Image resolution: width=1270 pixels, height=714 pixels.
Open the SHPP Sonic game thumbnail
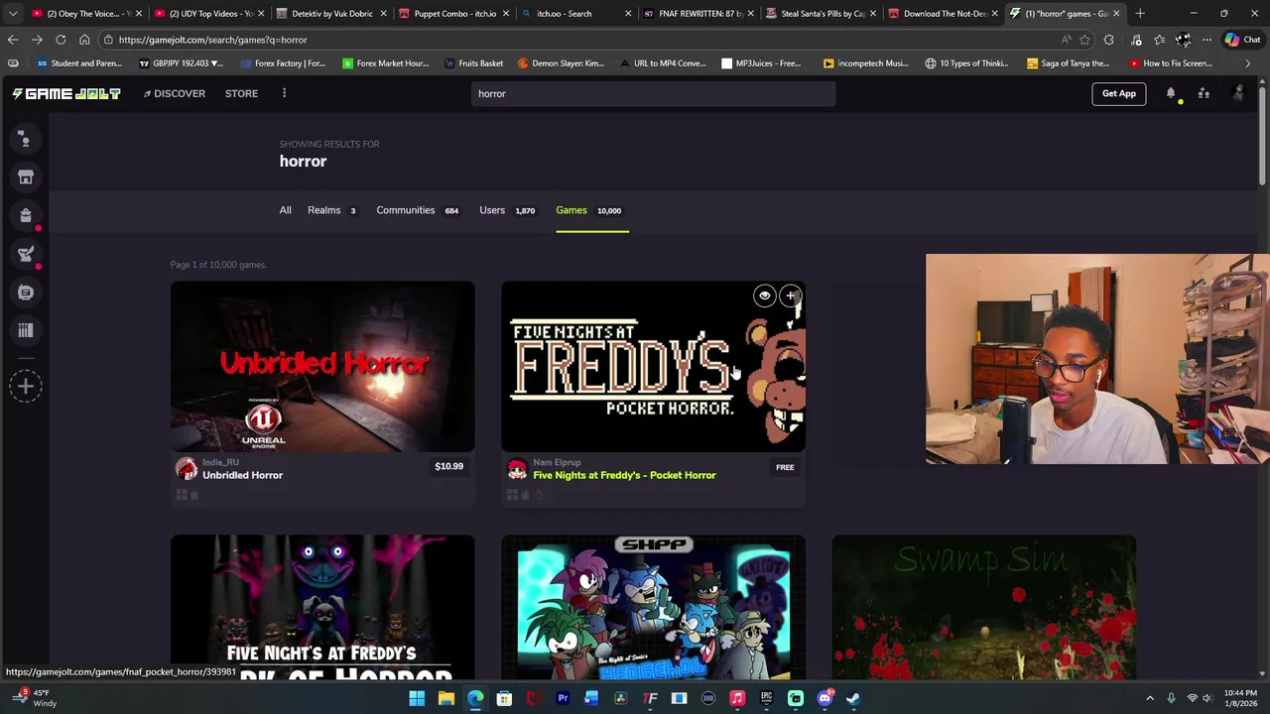point(653,607)
